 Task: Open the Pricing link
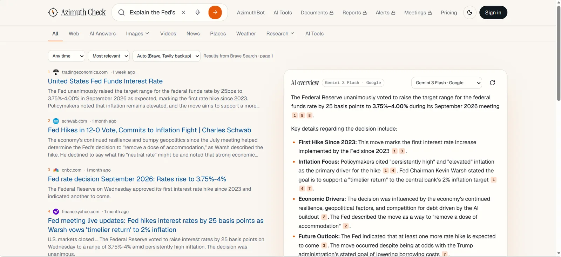tap(449, 13)
